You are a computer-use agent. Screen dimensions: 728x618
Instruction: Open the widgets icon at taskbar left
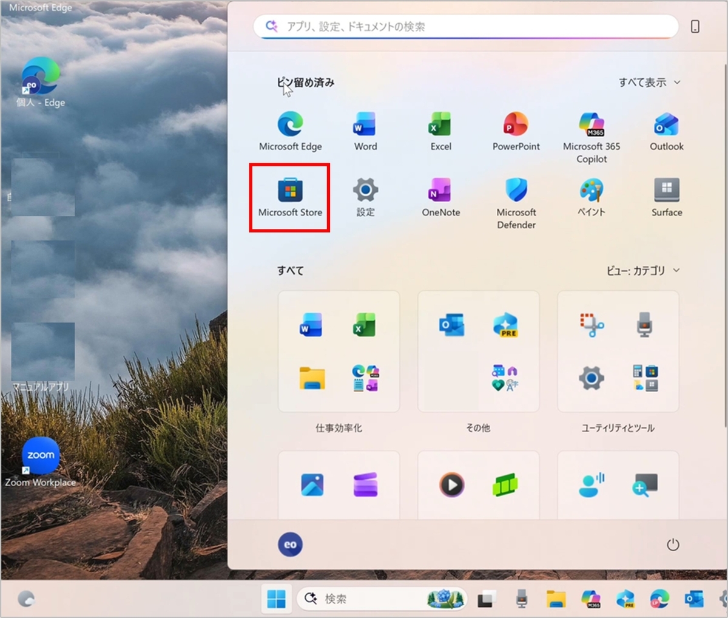click(x=26, y=599)
